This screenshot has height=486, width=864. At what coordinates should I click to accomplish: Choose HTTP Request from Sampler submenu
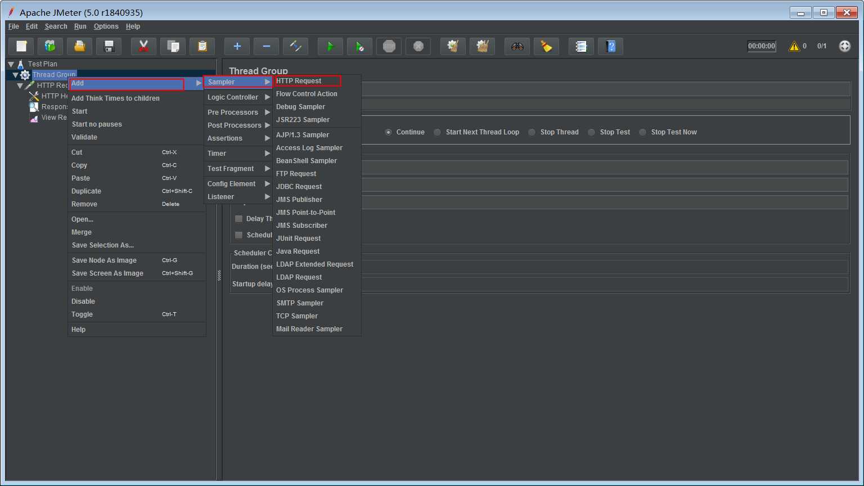coord(317,81)
